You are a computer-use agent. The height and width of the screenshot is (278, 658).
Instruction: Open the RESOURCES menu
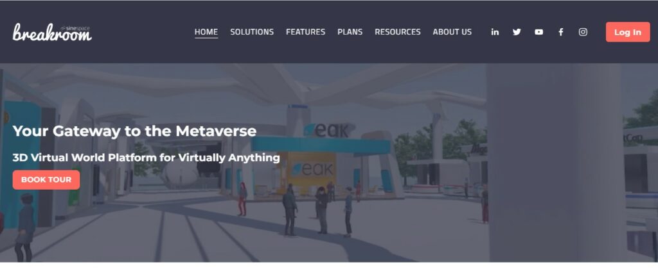pyautogui.click(x=397, y=32)
